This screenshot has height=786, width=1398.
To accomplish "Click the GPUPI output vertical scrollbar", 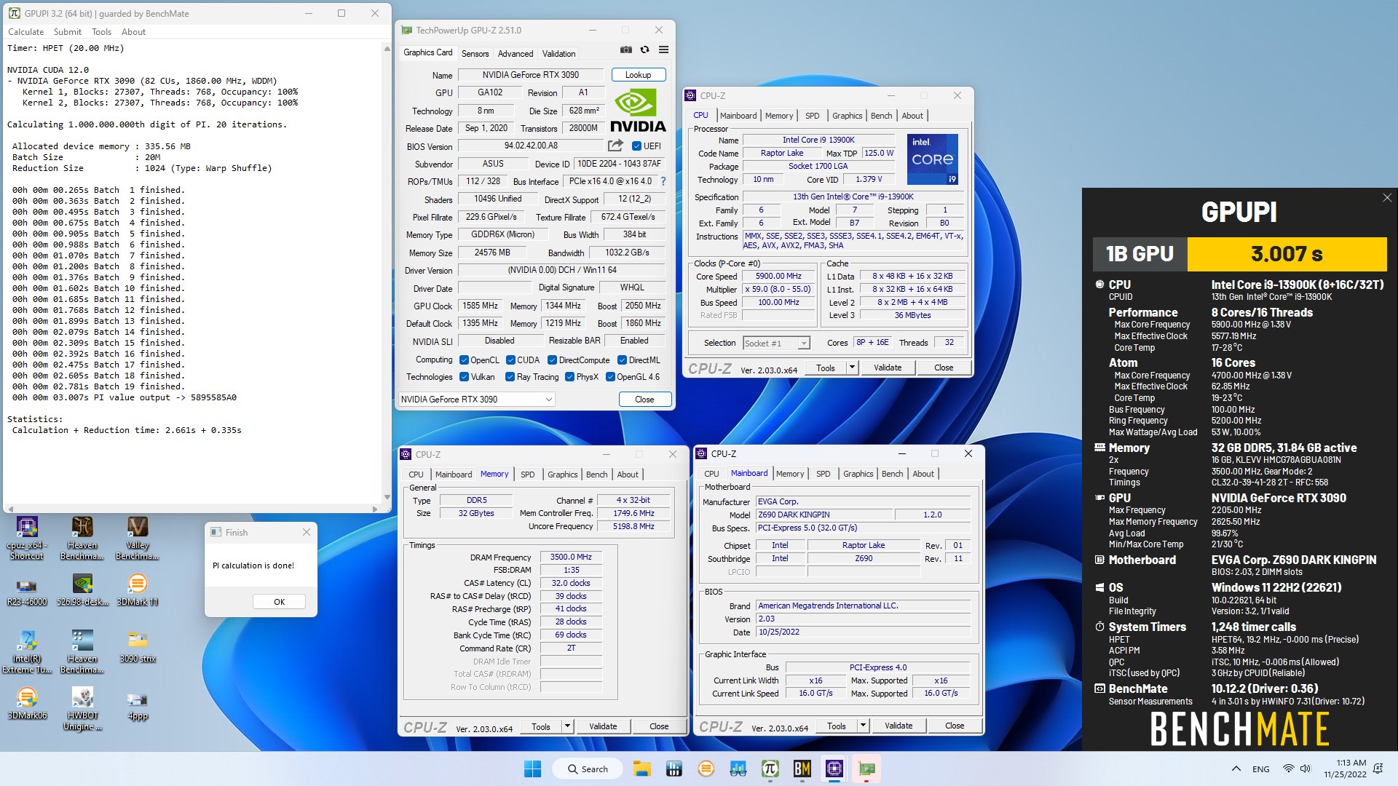I will coord(387,273).
